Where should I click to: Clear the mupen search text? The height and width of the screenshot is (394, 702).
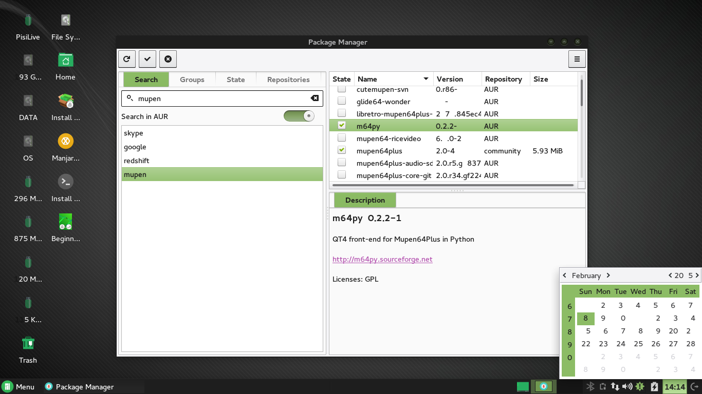tap(315, 98)
